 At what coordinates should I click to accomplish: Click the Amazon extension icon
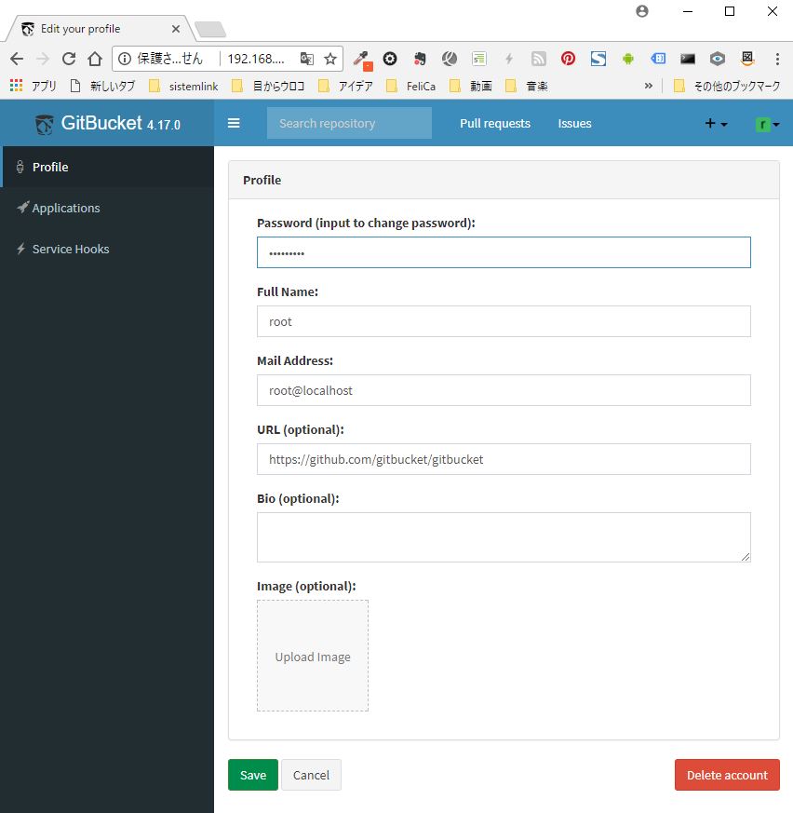click(x=747, y=59)
